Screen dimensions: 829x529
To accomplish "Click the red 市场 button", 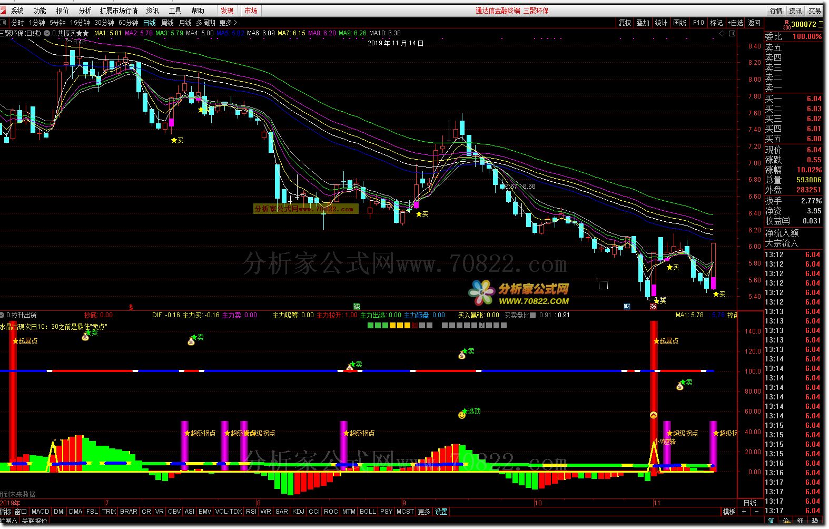I will coord(251,11).
